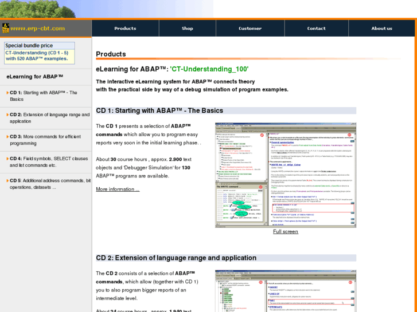Select the Customer menu item
Image resolution: width=417 pixels, height=312 pixels.
pos(250,29)
